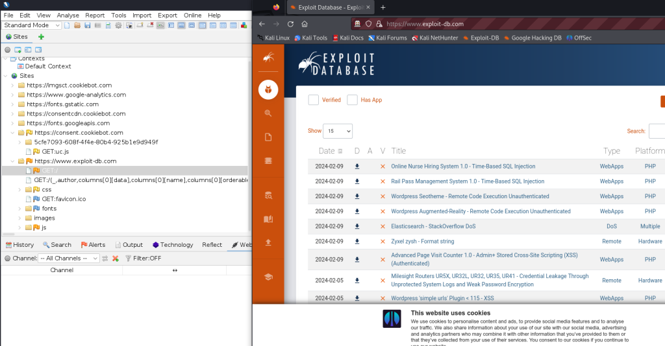Click Firefox home icon
665x346 pixels.
(x=305, y=24)
